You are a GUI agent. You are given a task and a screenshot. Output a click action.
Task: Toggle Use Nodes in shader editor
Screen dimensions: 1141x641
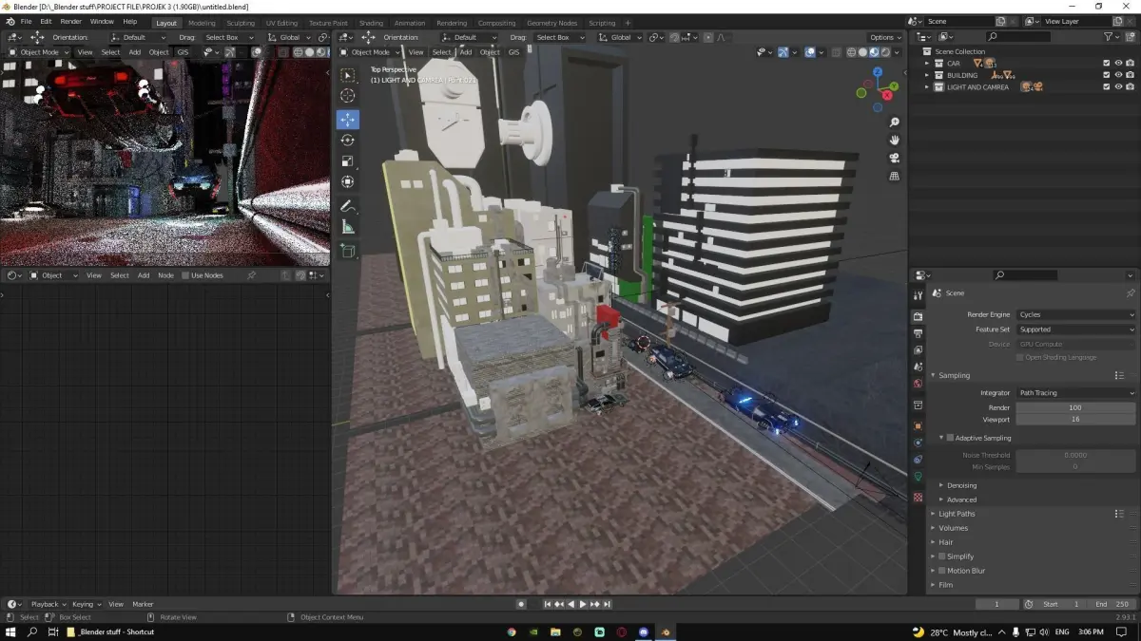187,275
